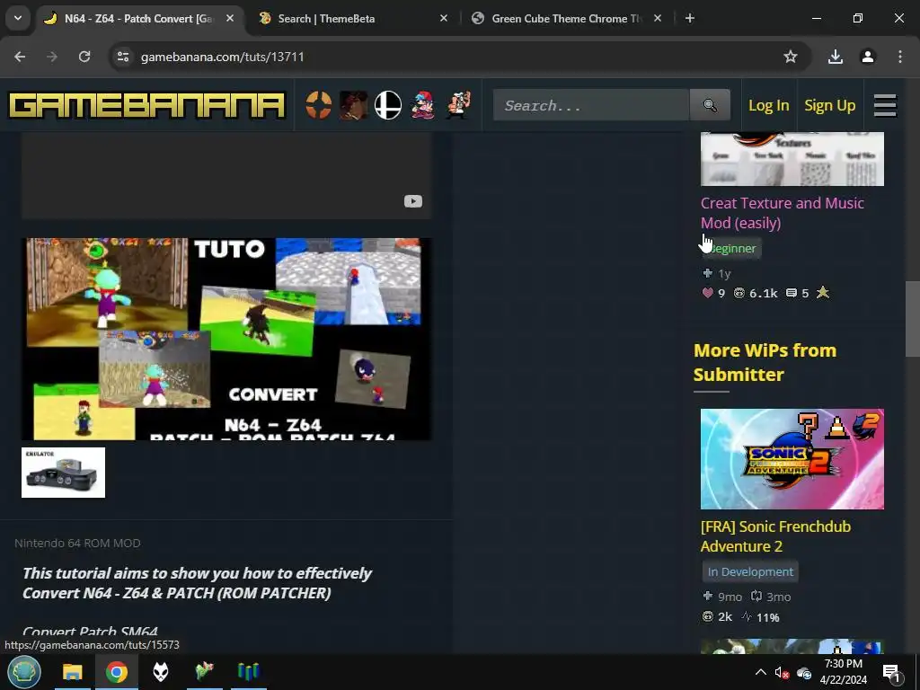The height and width of the screenshot is (690, 920).
Task: Open the blue-green bars app on taskbar
Action: [248, 672]
